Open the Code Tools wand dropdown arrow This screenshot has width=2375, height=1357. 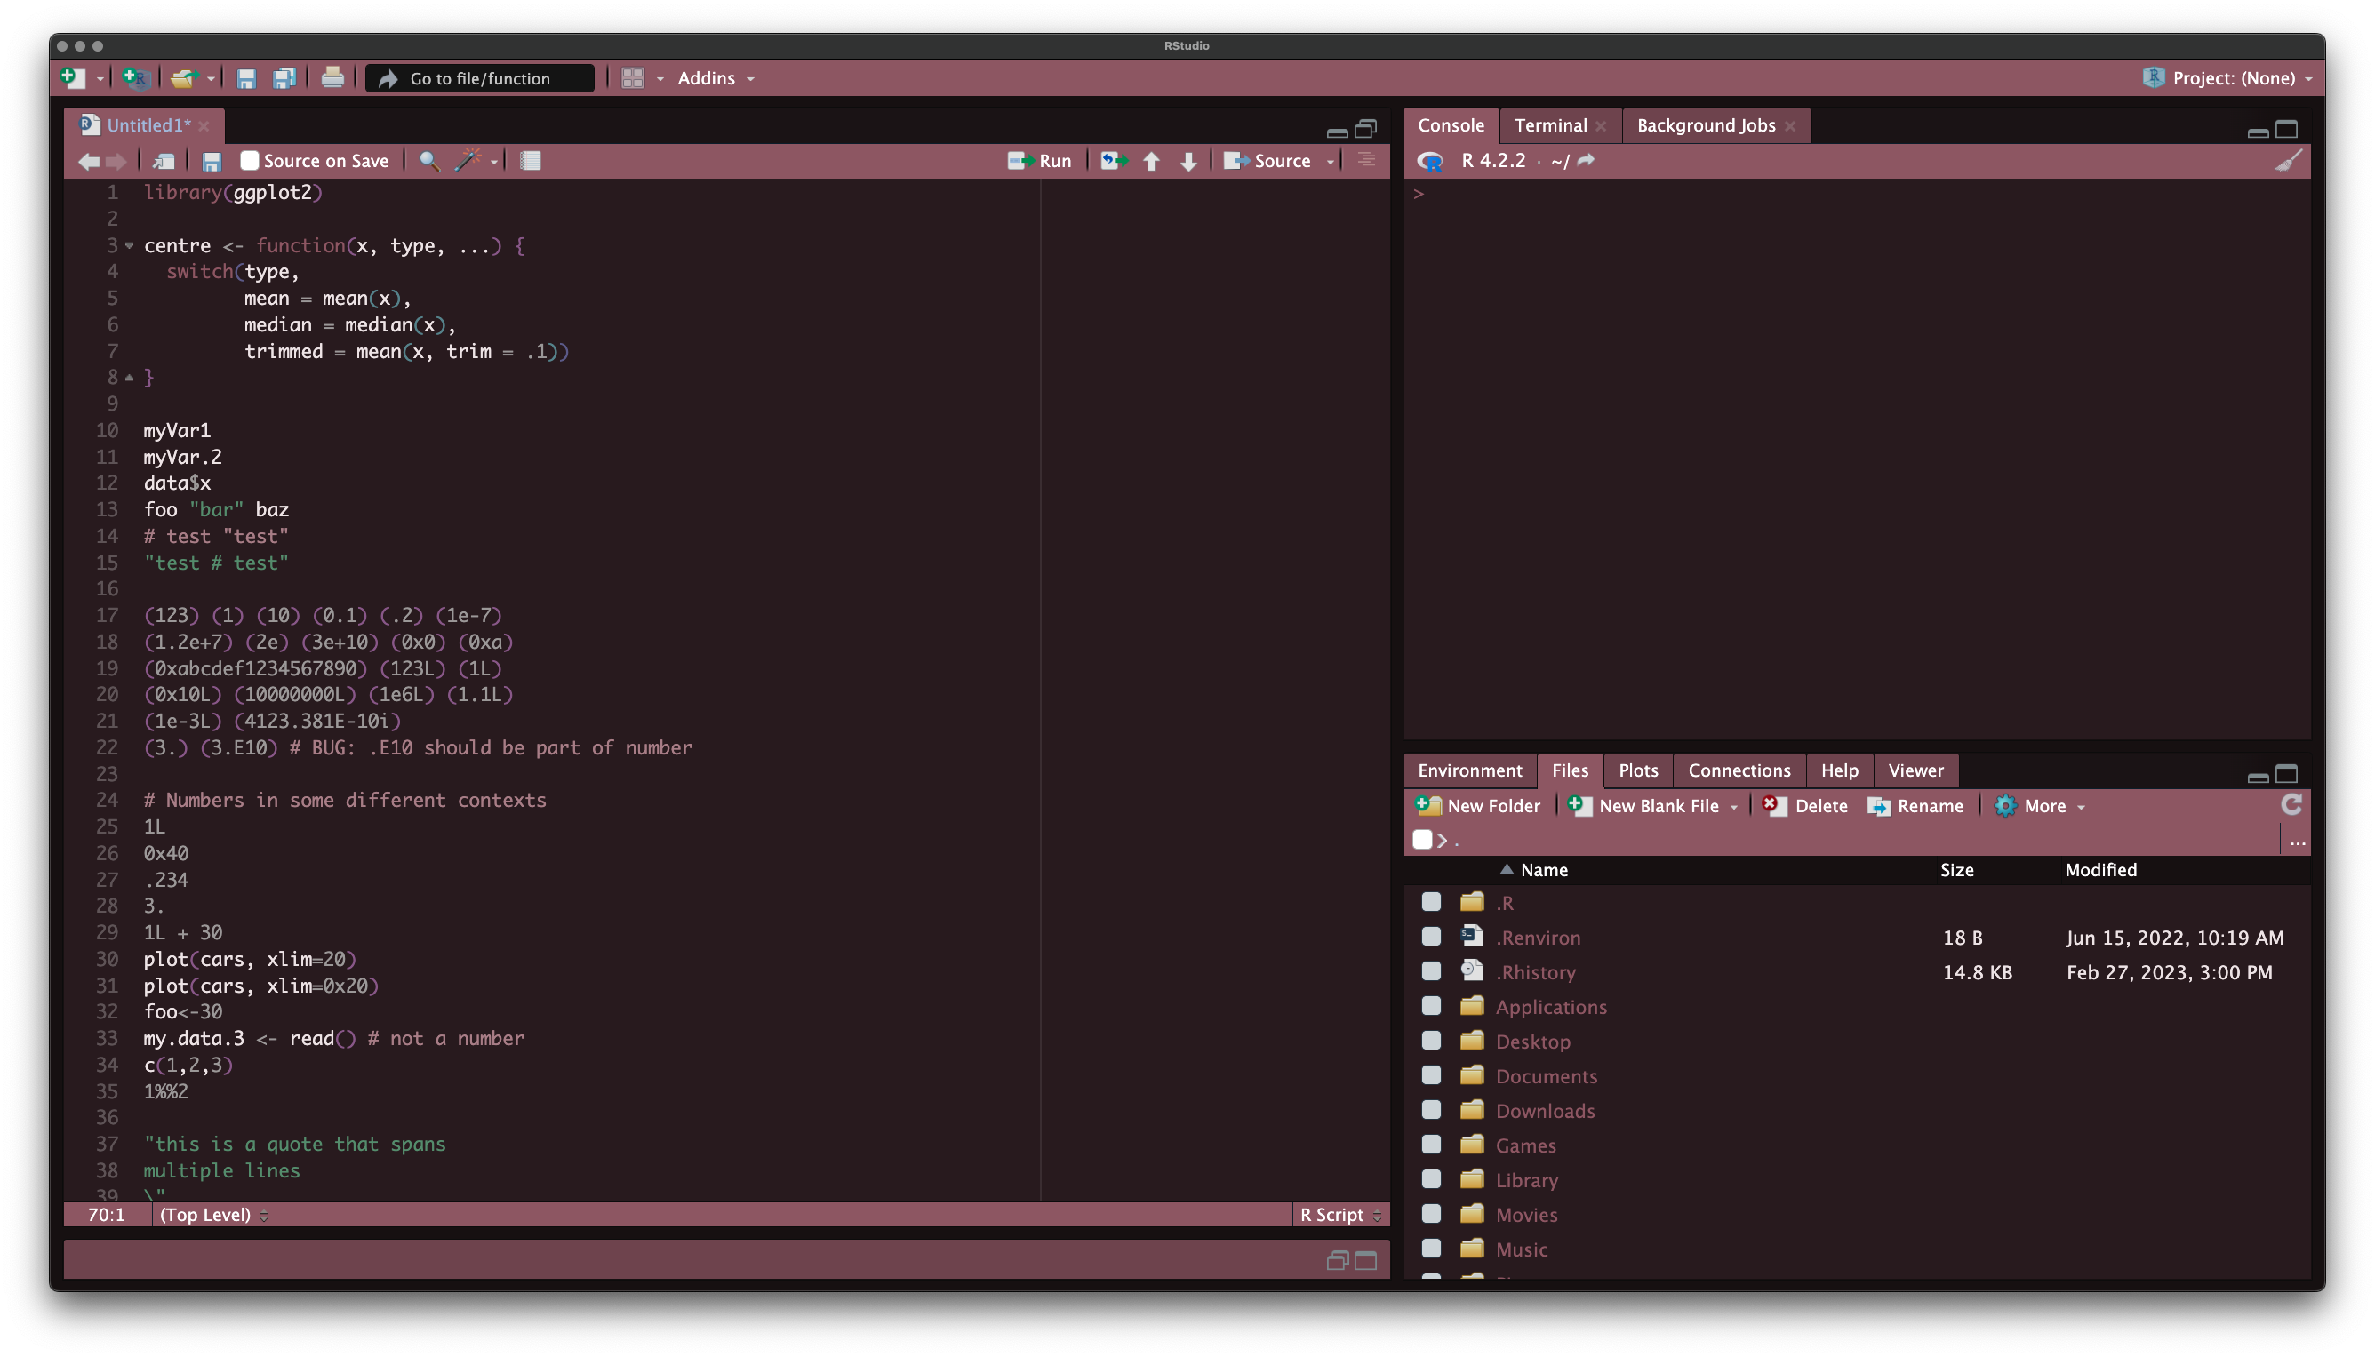pyautogui.click(x=494, y=162)
